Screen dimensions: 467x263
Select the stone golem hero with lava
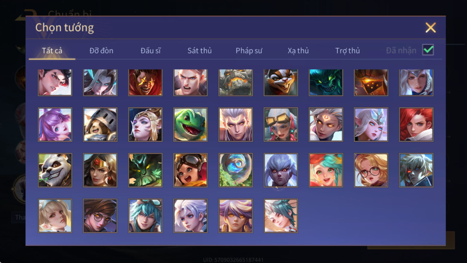click(x=236, y=82)
